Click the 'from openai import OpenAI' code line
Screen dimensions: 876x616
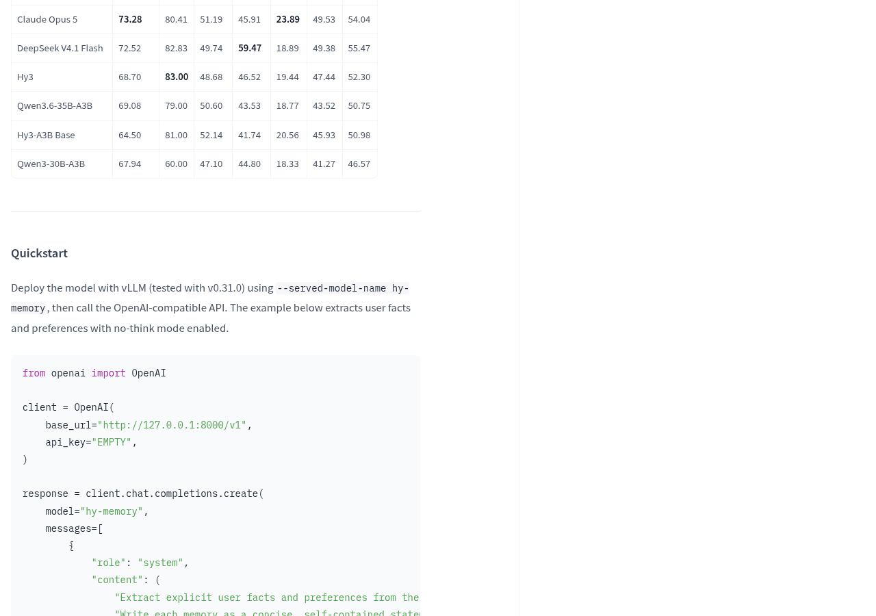[94, 373]
